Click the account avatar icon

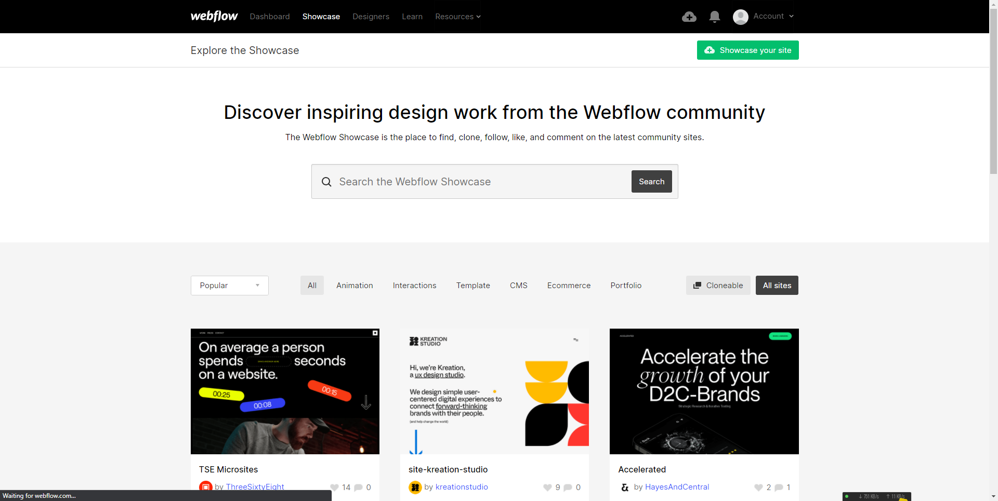(741, 17)
